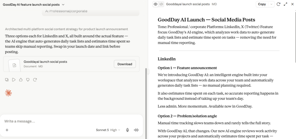This screenshot has width=296, height=139.
Task: Click the plus icon to add attachments
Action: point(7,130)
